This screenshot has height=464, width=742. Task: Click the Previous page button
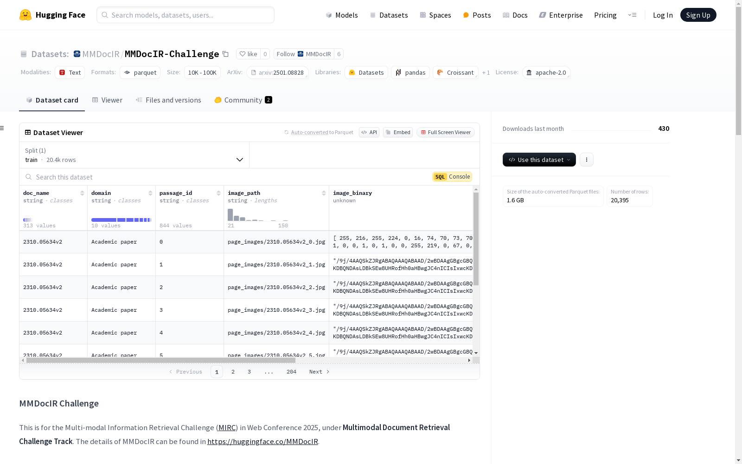(185, 372)
